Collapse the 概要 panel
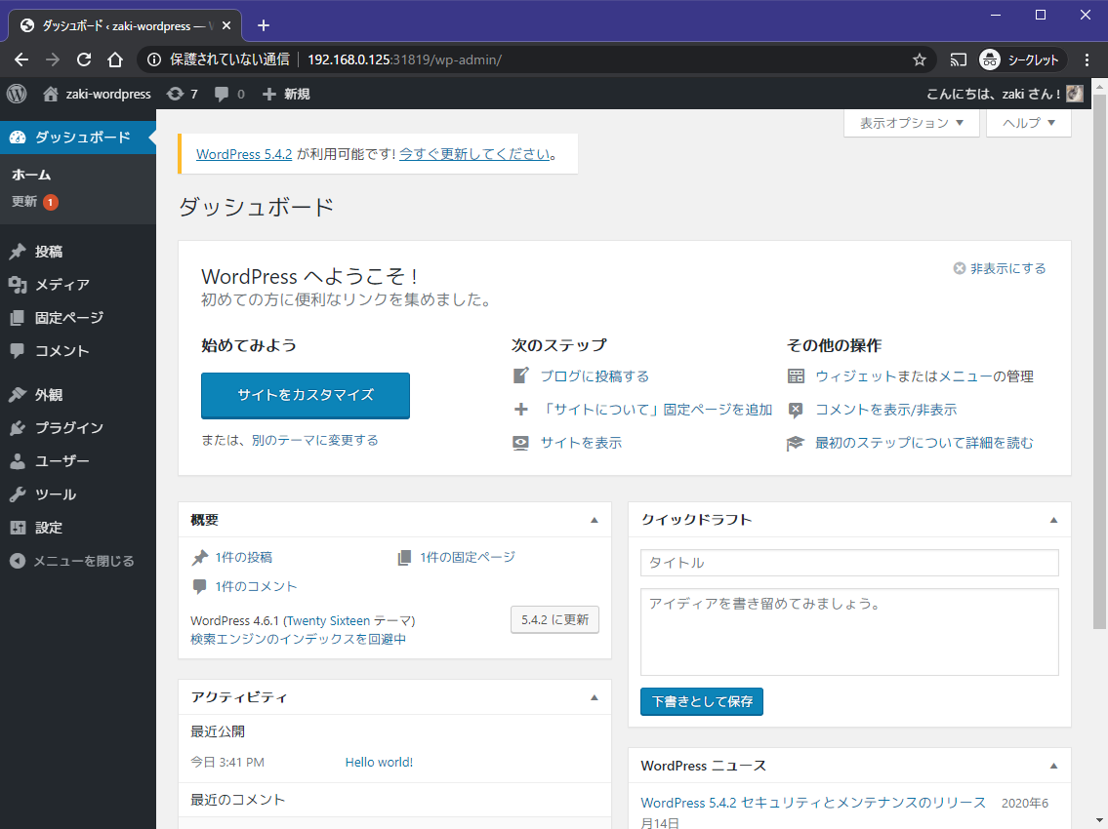 click(595, 521)
